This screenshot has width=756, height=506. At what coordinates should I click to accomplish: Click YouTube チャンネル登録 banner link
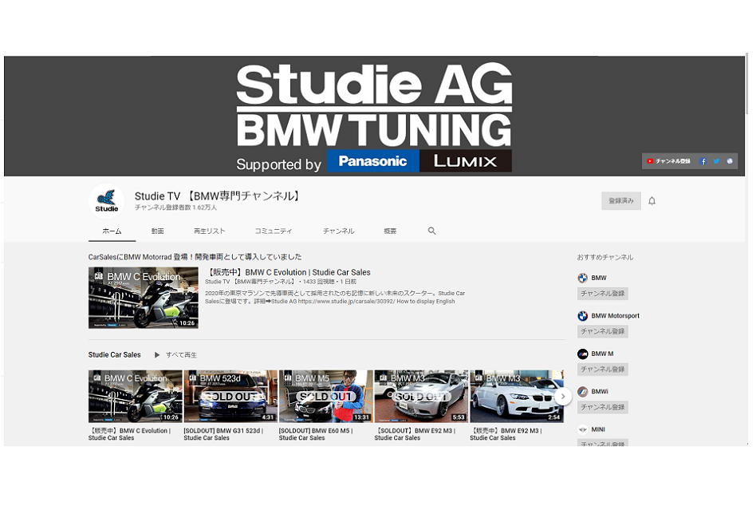coord(669,161)
